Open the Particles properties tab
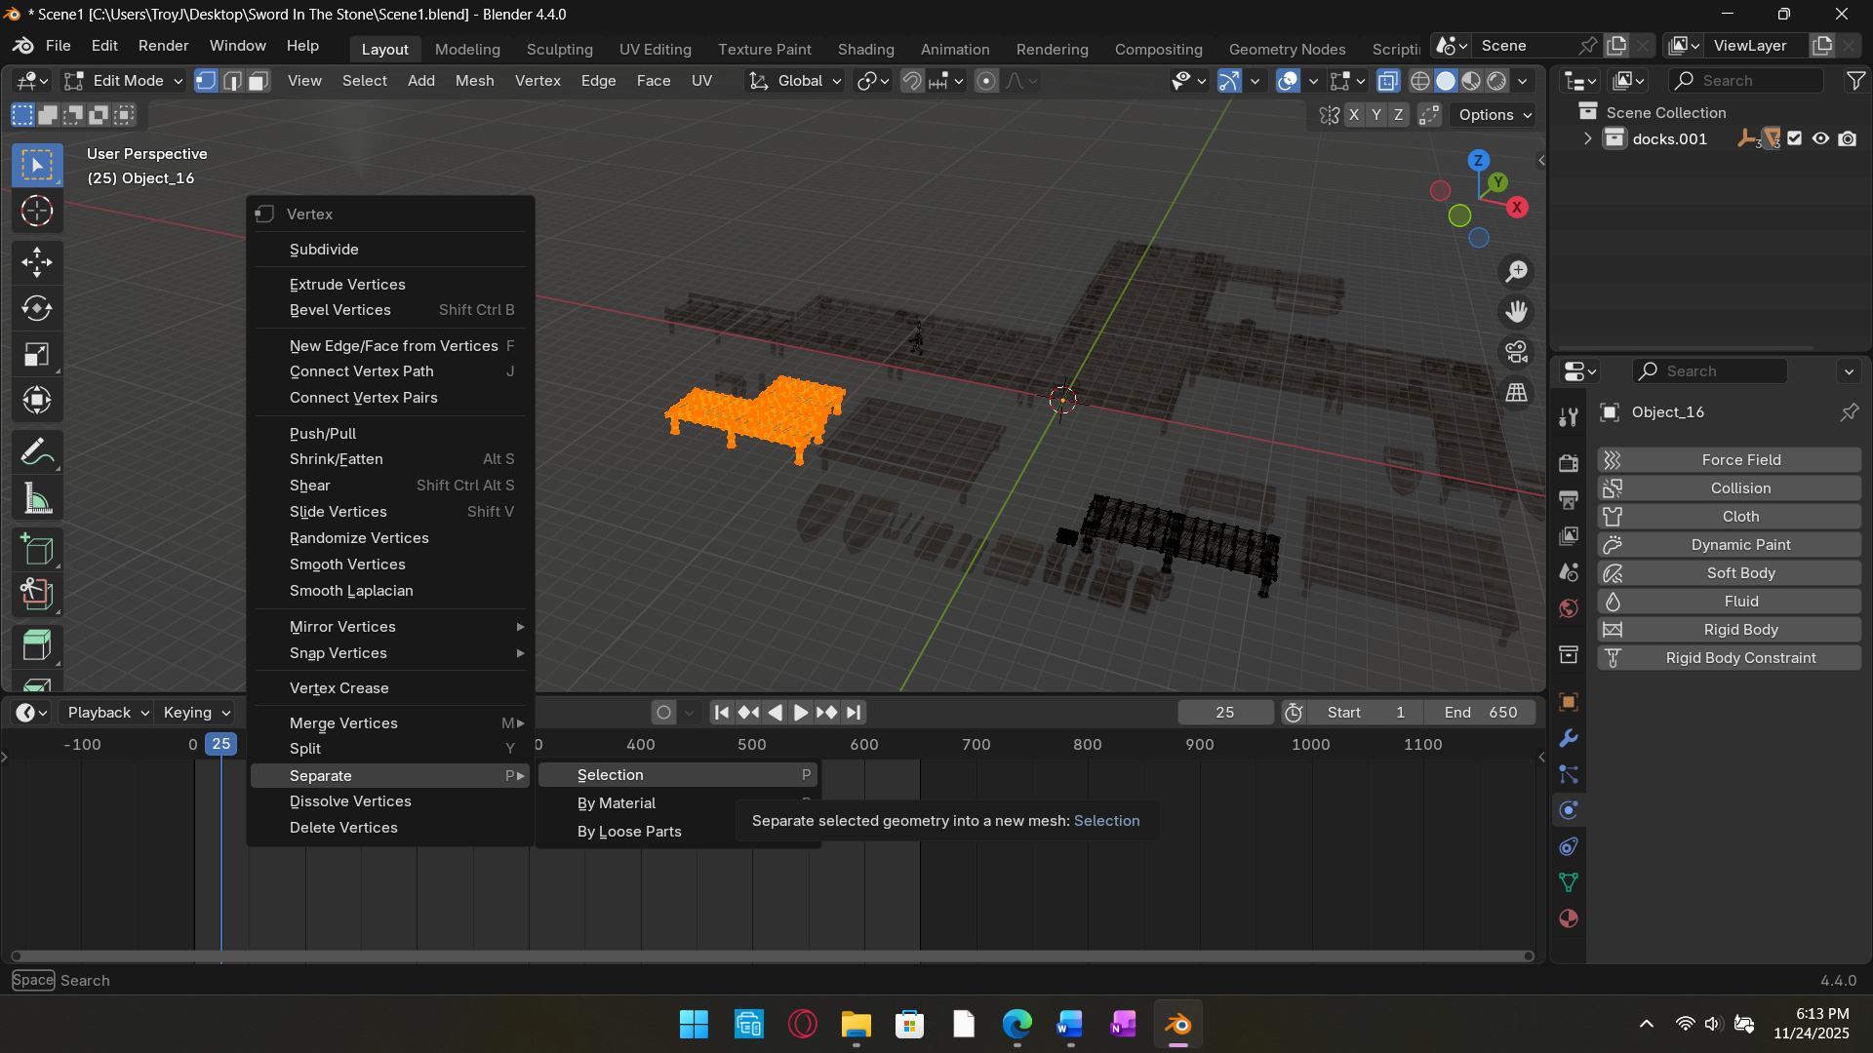Screen dimensions: 1873x1053 [1569, 774]
